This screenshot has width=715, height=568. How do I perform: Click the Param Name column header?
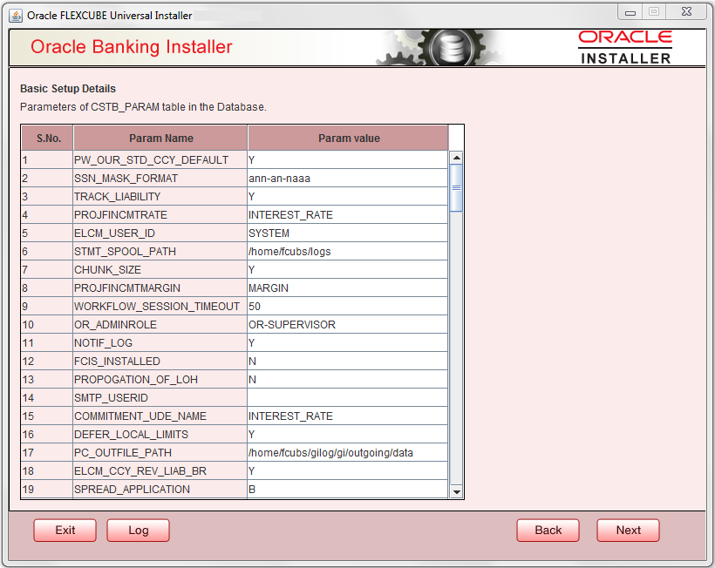pyautogui.click(x=160, y=138)
